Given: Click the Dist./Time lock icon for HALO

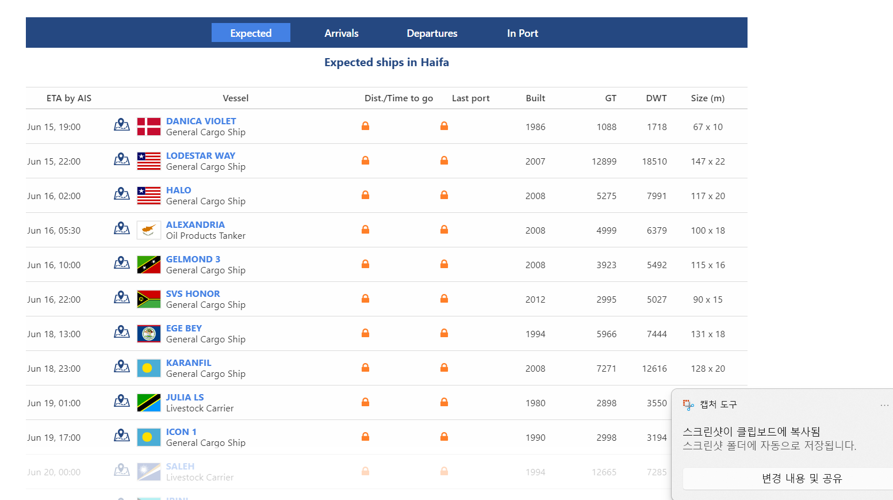Looking at the screenshot, I should [x=365, y=195].
